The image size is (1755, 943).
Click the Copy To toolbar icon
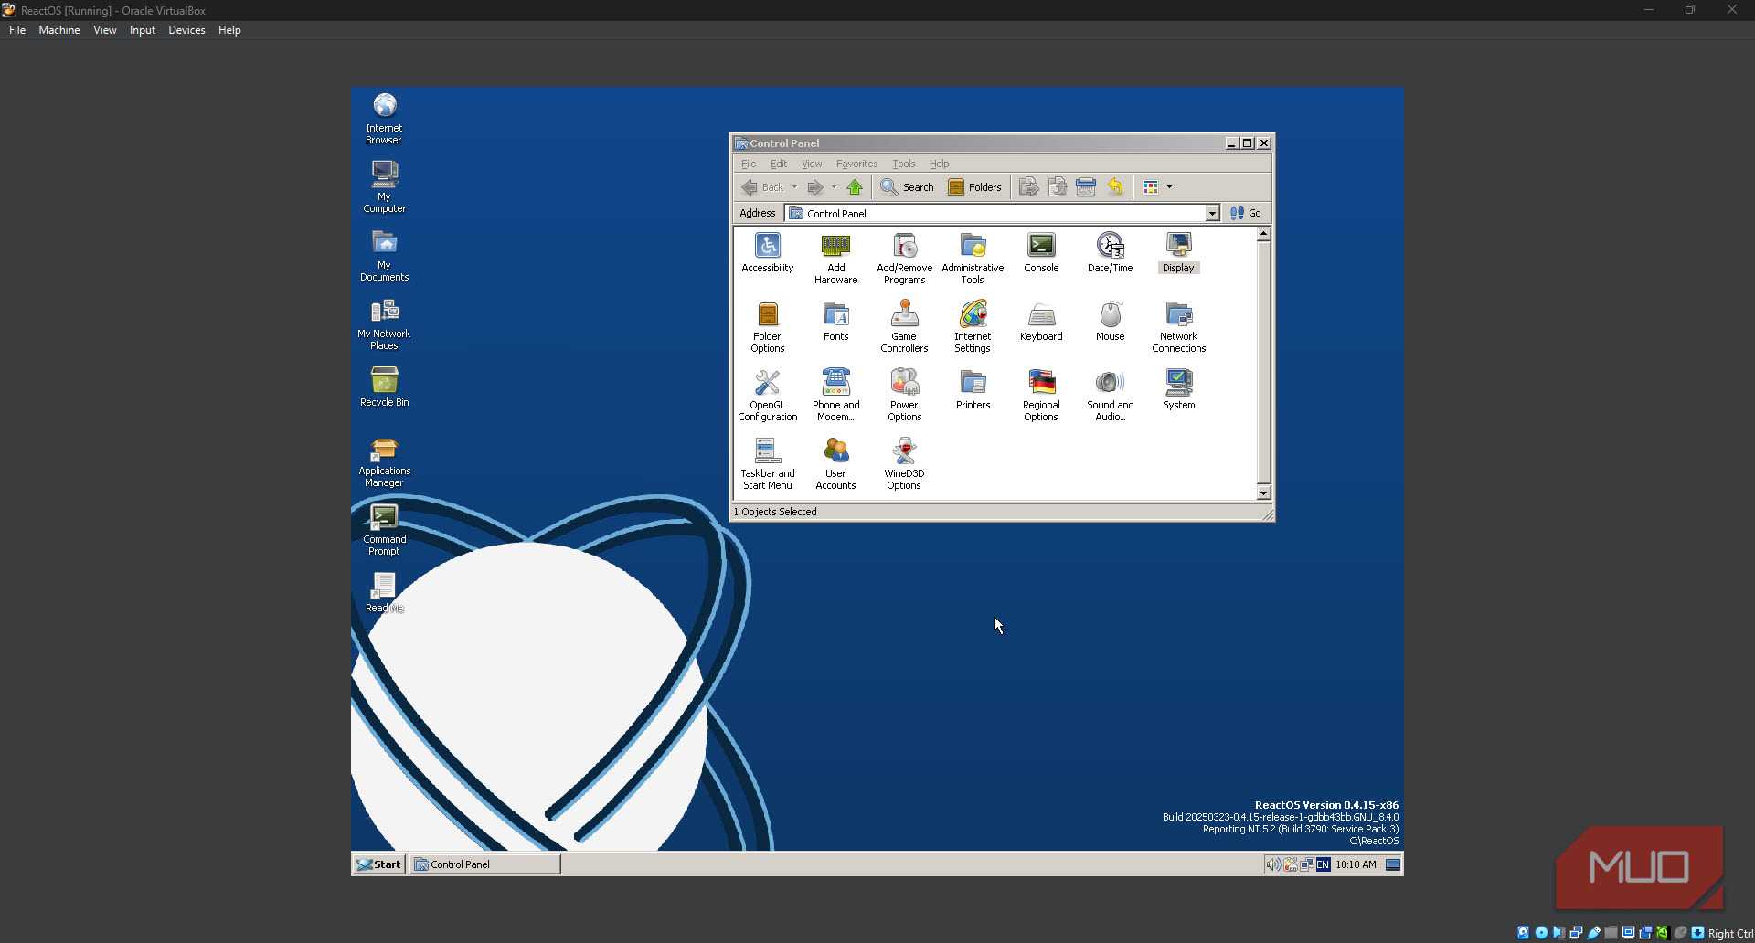(x=1058, y=187)
